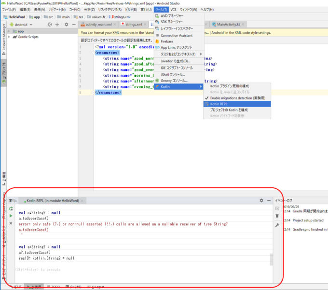Viewport: 328px width, 290px height.
Task: Open project panel settings gear
Action: [66, 25]
